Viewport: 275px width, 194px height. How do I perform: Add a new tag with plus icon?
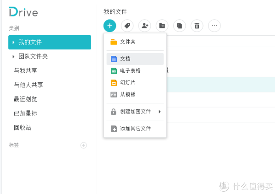click(x=83, y=145)
